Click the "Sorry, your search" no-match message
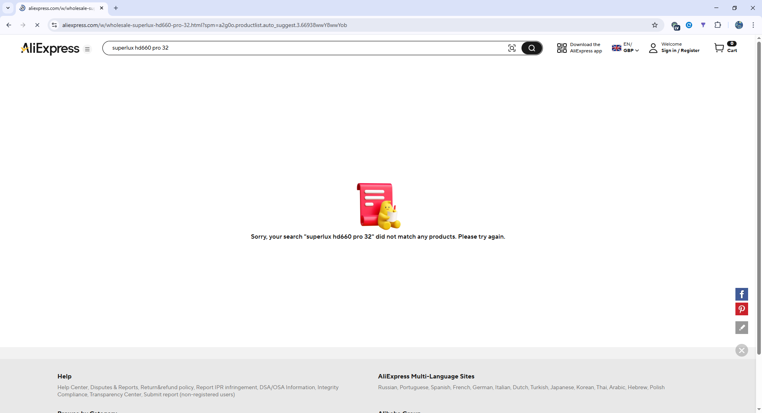Screen dimensions: 762x413 tap(378, 237)
